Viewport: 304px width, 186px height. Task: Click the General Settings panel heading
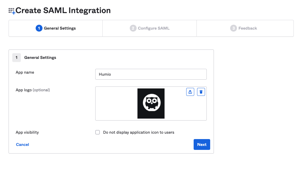click(40, 57)
